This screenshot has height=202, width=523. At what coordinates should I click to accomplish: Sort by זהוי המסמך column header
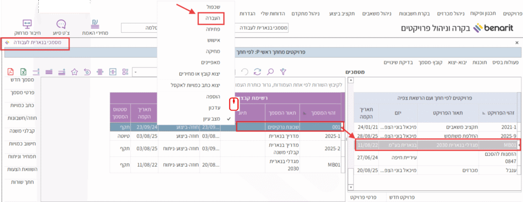pos(319,114)
